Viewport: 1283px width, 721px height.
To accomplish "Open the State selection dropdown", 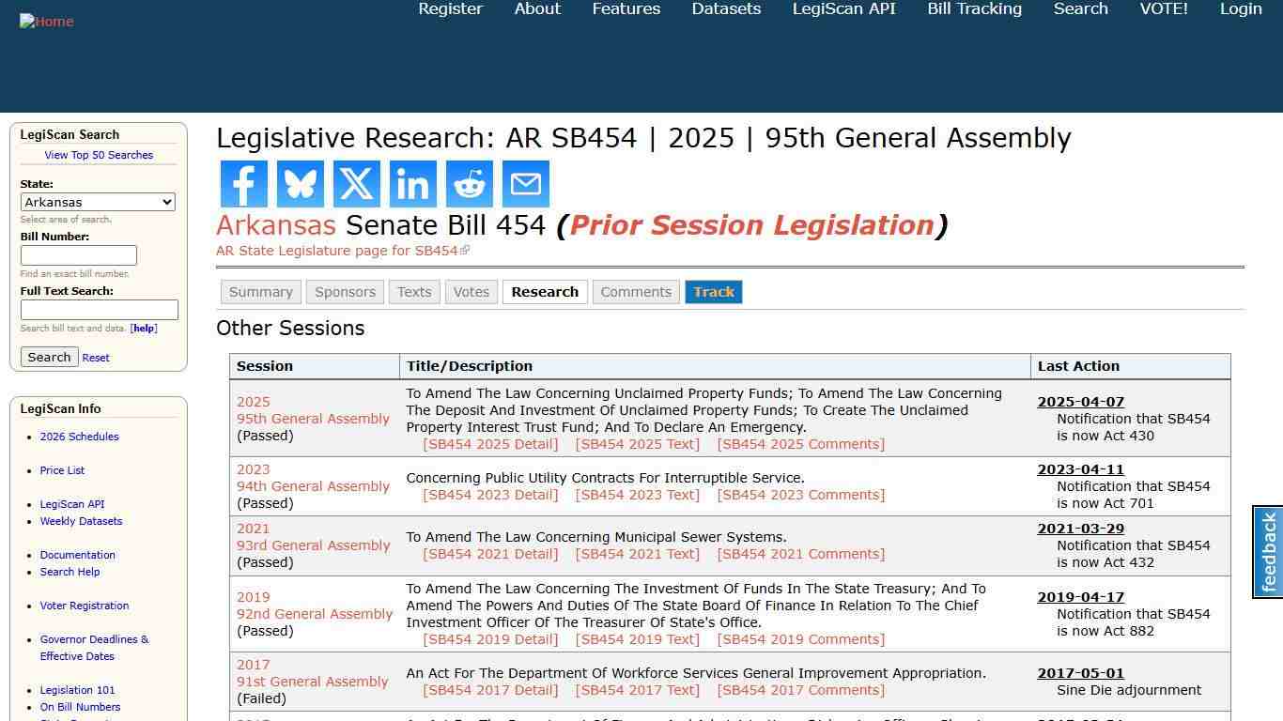I will pos(98,202).
